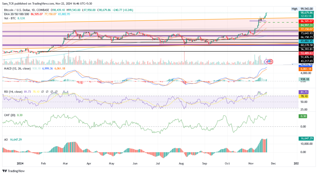Click the Mar label on time axis
This screenshot has width=318, height=175.
coord(66,163)
